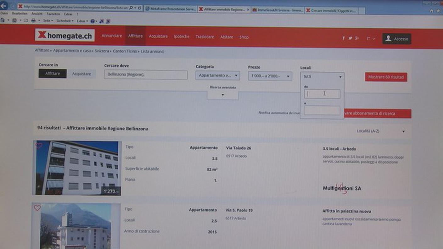Go back with the browser back arrow
This screenshot has width=443, height=249.
pos(4,6)
